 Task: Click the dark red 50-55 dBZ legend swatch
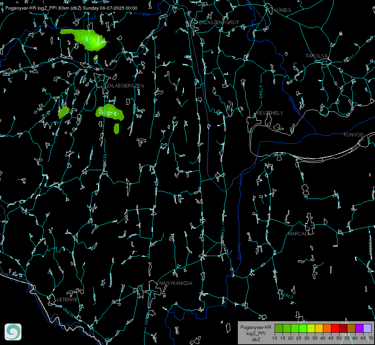point(343,328)
